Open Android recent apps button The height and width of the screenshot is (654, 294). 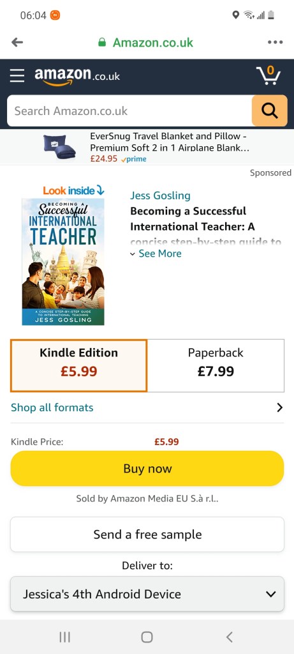tap(64, 637)
